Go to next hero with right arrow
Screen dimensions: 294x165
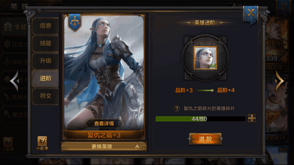(280, 81)
